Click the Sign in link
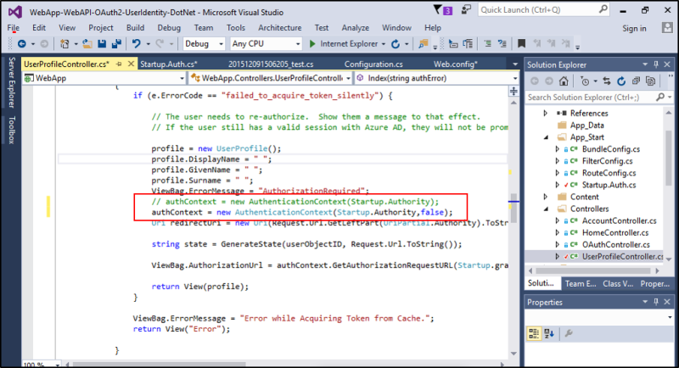Image resolution: width=679 pixels, height=368 pixels. (634, 28)
